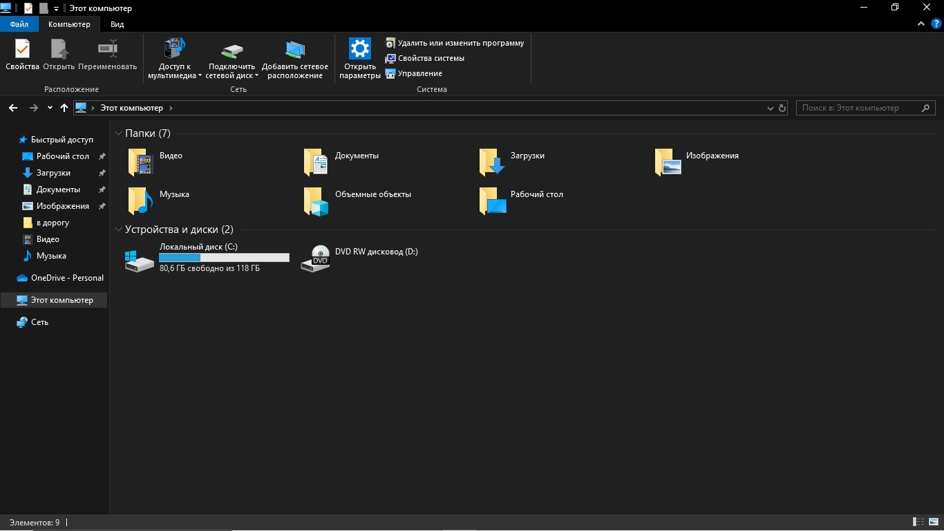Expand the address bar history dropdown
The height and width of the screenshot is (531, 944).
(x=771, y=109)
